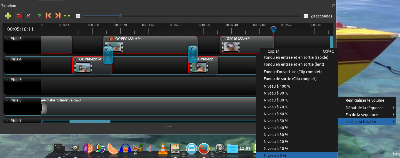
Task: Click the horizontal timeline scrollbar handle
Action: (90, 122)
